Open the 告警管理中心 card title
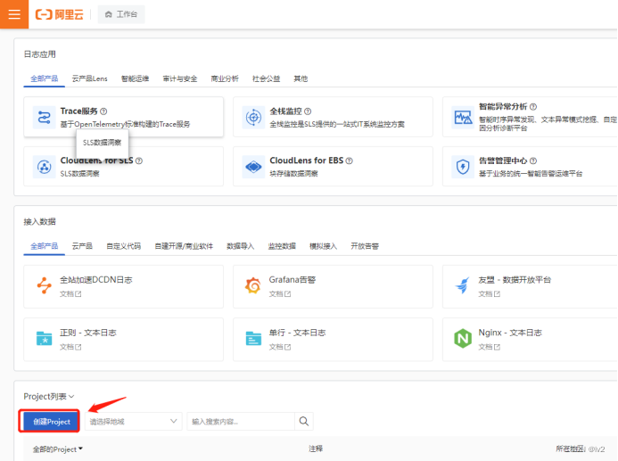 pyautogui.click(x=503, y=161)
